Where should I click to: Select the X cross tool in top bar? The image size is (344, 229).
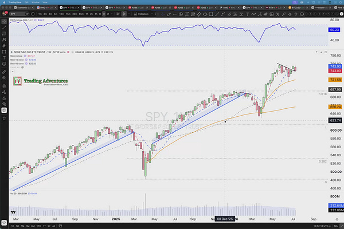(x=277, y=14)
